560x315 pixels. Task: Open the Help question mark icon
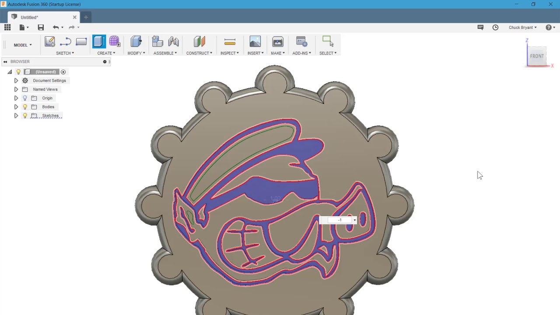coord(549,27)
